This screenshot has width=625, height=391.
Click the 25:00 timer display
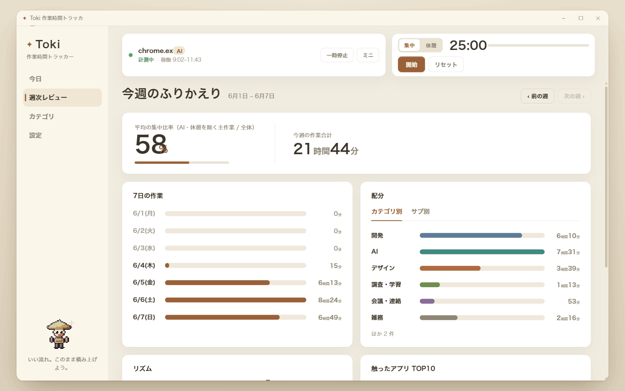click(x=468, y=45)
